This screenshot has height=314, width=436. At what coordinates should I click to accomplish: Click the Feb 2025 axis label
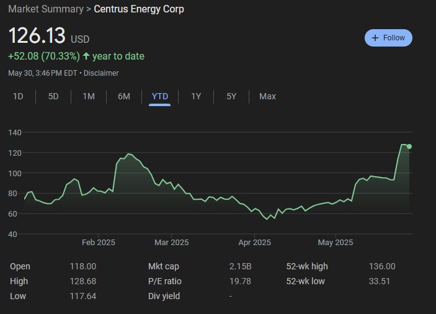pyautogui.click(x=99, y=243)
